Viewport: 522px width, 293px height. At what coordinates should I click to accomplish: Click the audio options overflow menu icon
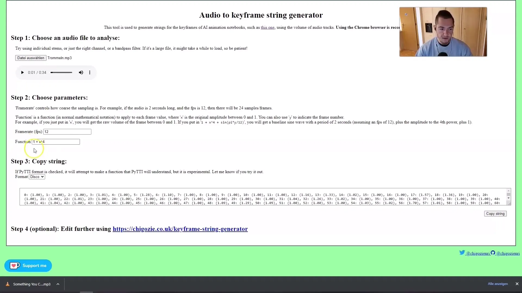[x=90, y=72]
